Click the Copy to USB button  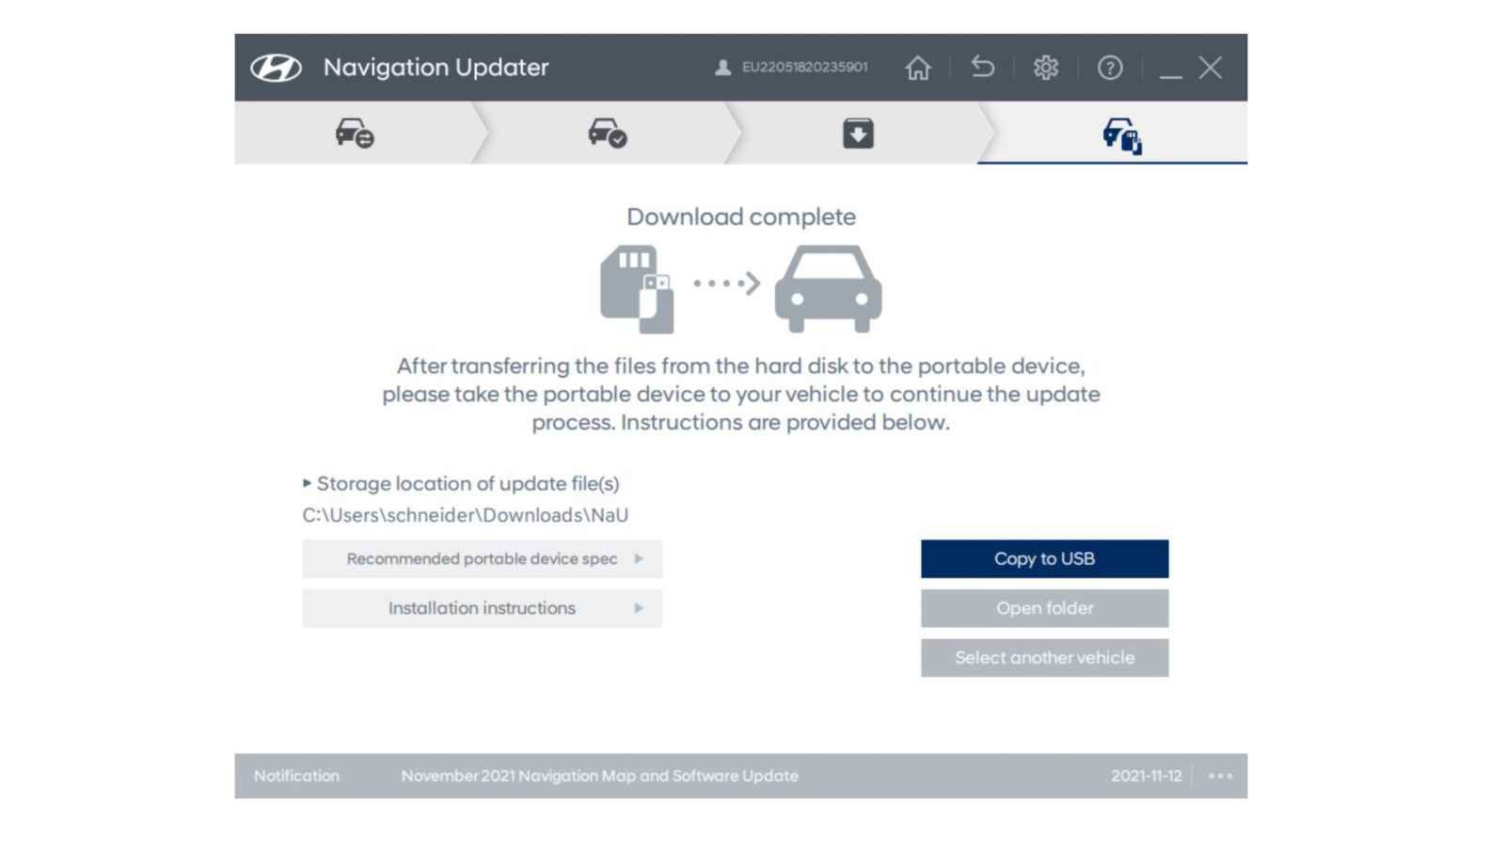1044,558
